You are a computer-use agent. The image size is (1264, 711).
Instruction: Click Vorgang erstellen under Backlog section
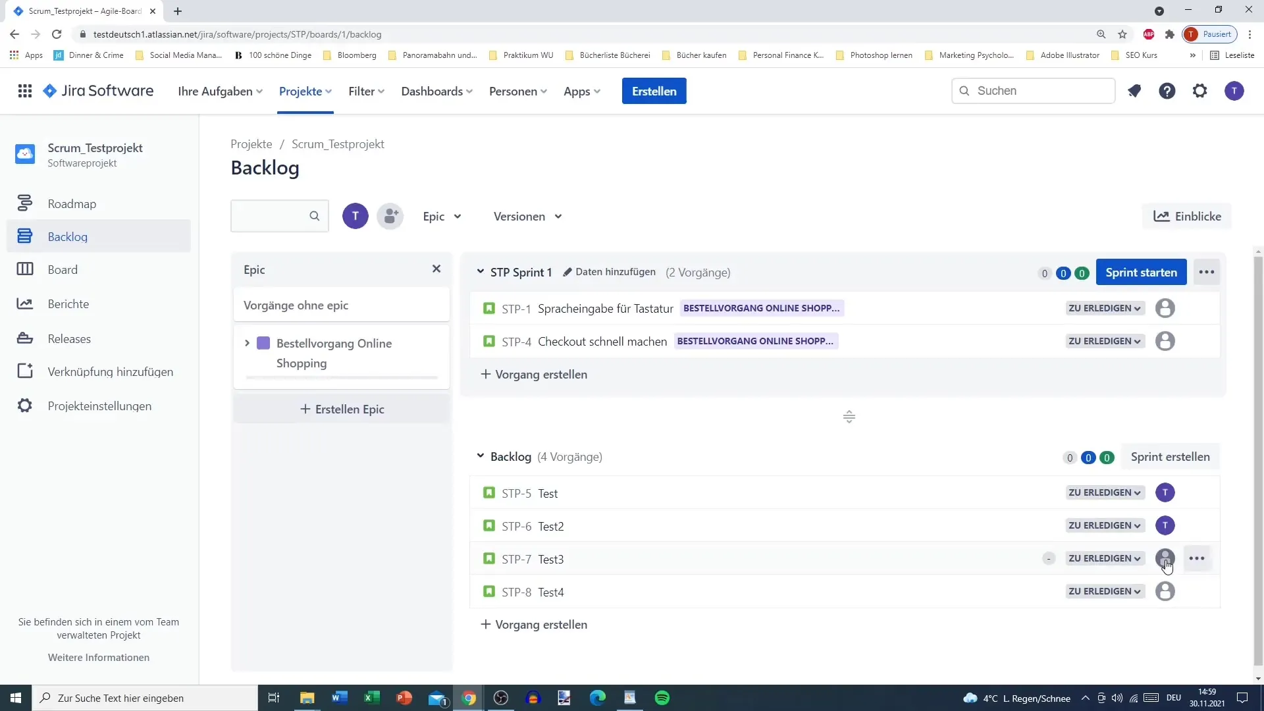pyautogui.click(x=534, y=623)
